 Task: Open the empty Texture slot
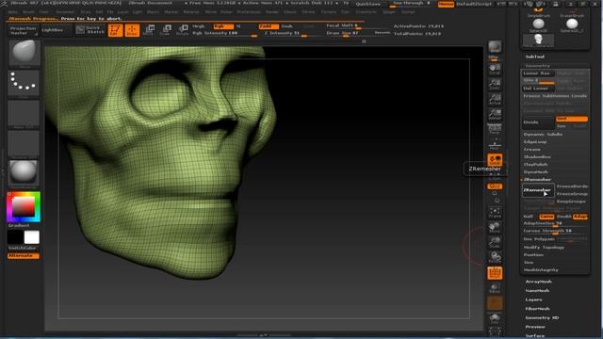point(24,144)
